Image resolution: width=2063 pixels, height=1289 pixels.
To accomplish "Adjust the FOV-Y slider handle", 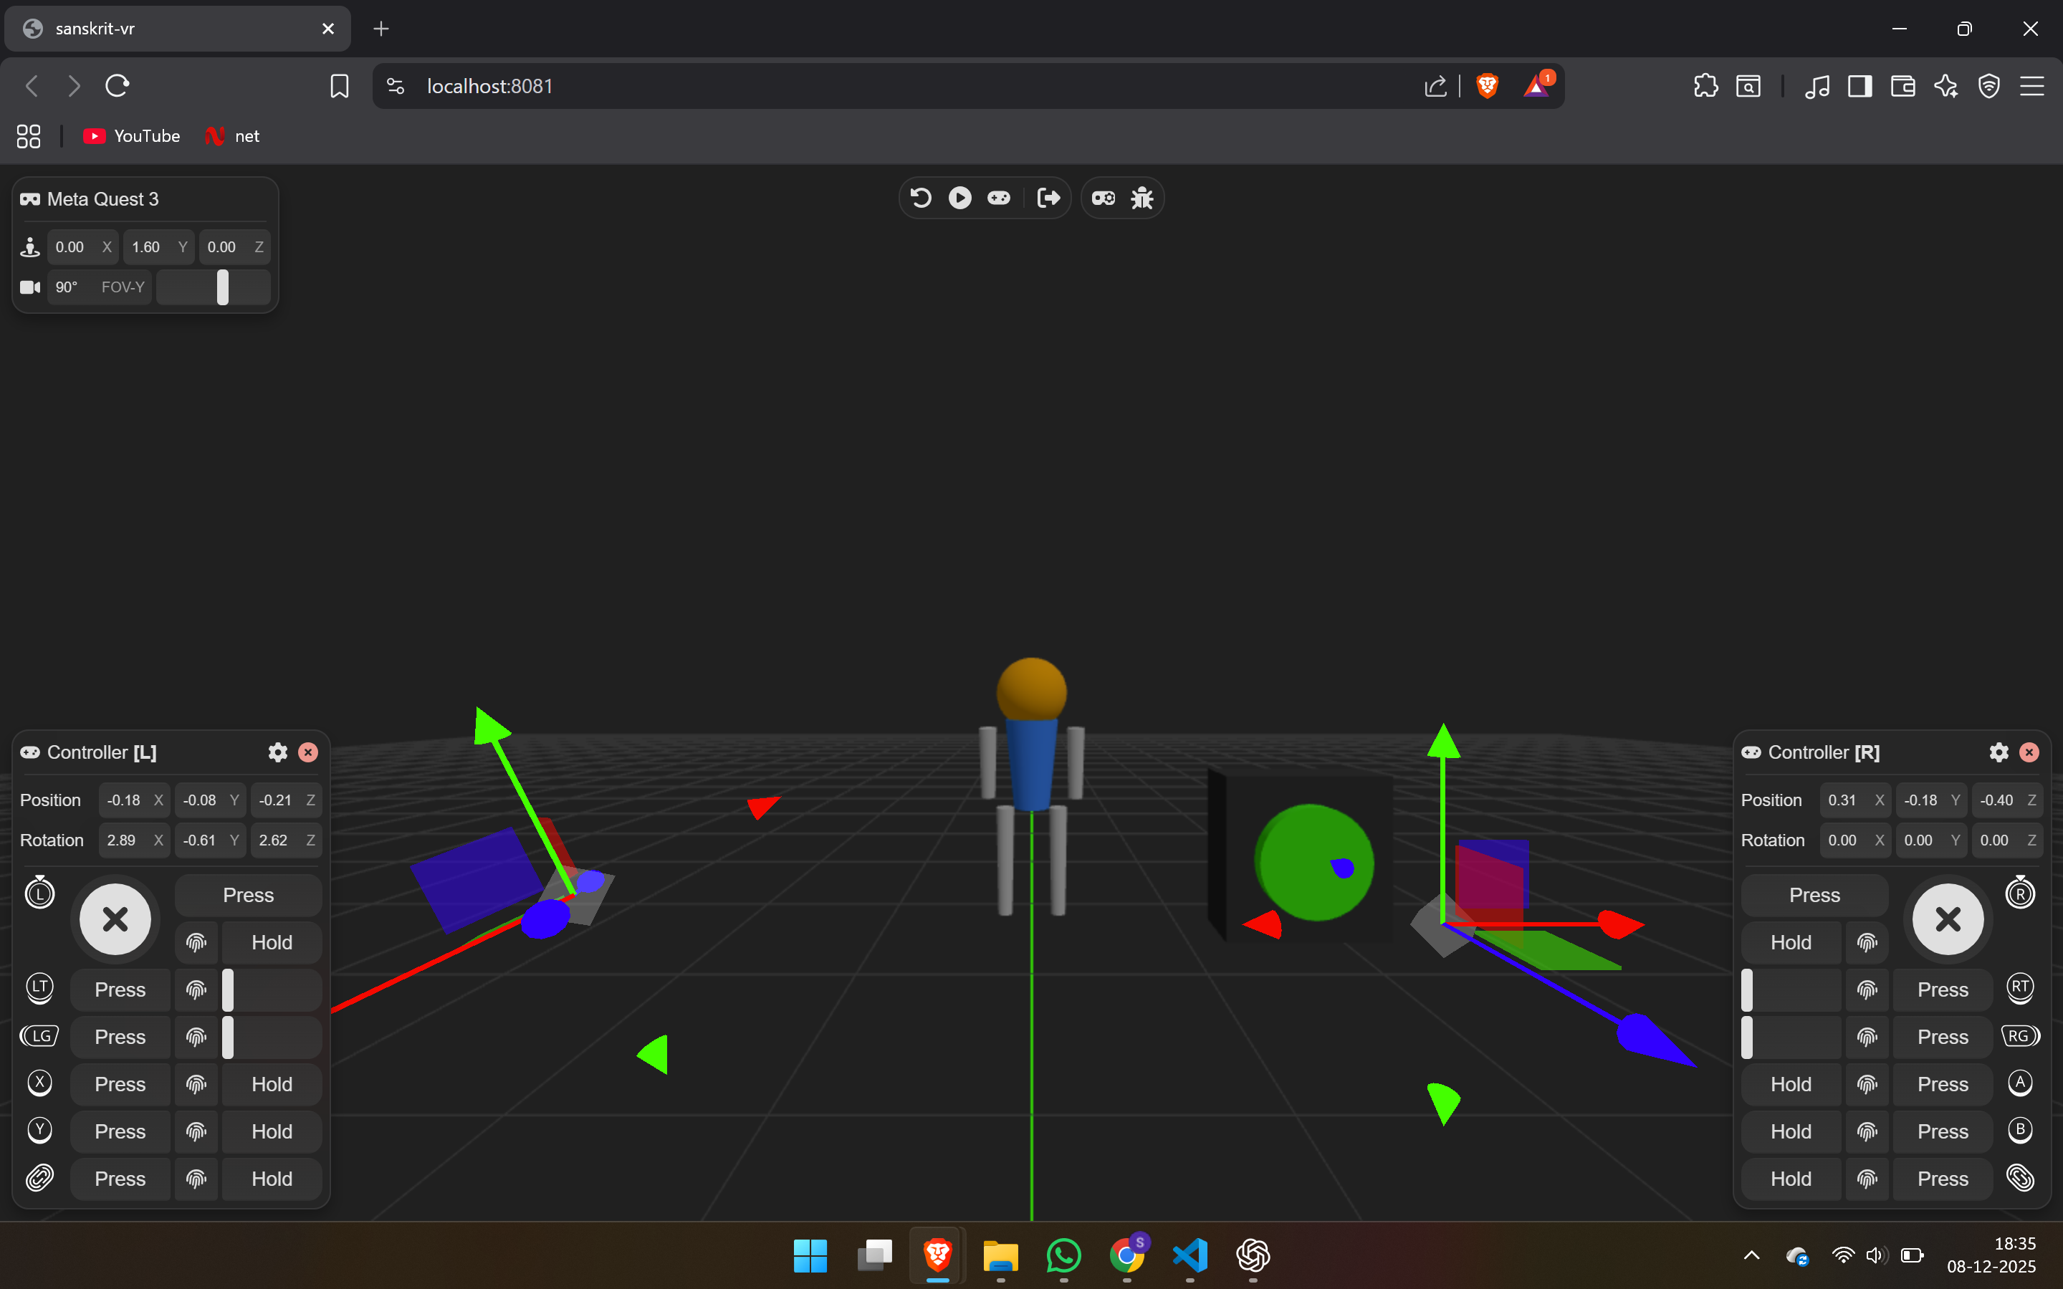I will (223, 287).
